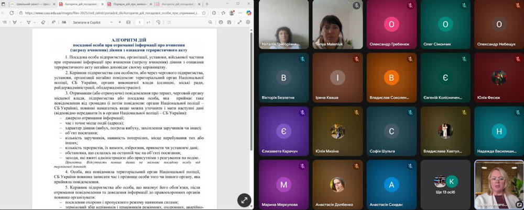Click the PDF page number field
Viewport: 524px width, 210px height.
140,22
